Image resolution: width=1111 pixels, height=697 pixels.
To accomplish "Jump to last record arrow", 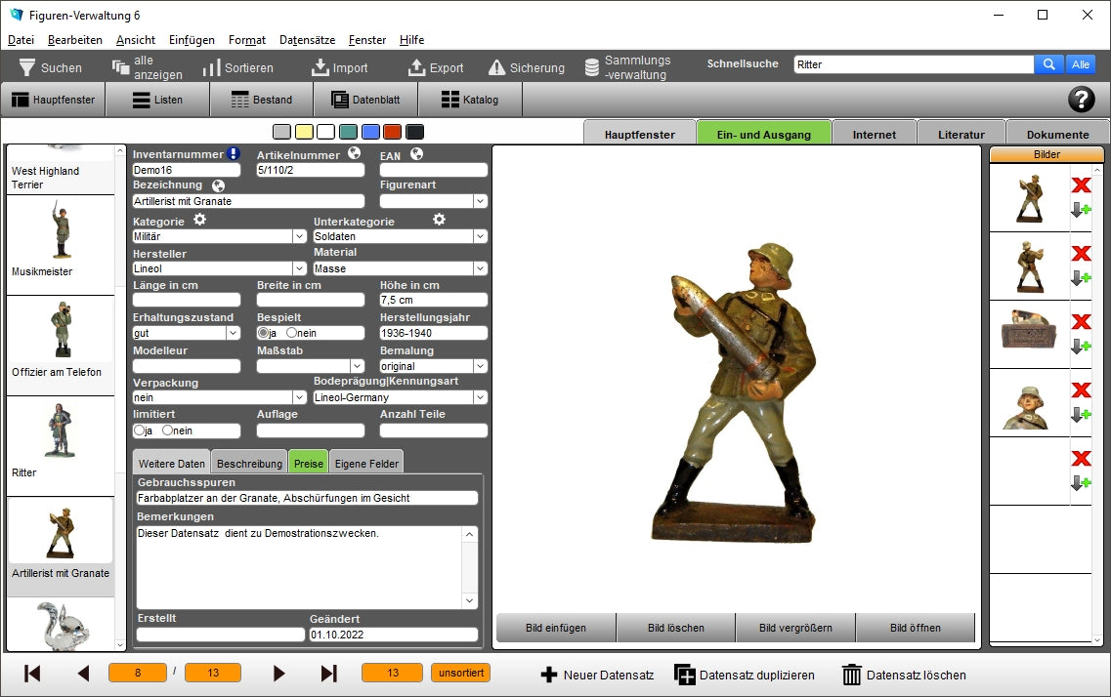I will pyautogui.click(x=328, y=674).
